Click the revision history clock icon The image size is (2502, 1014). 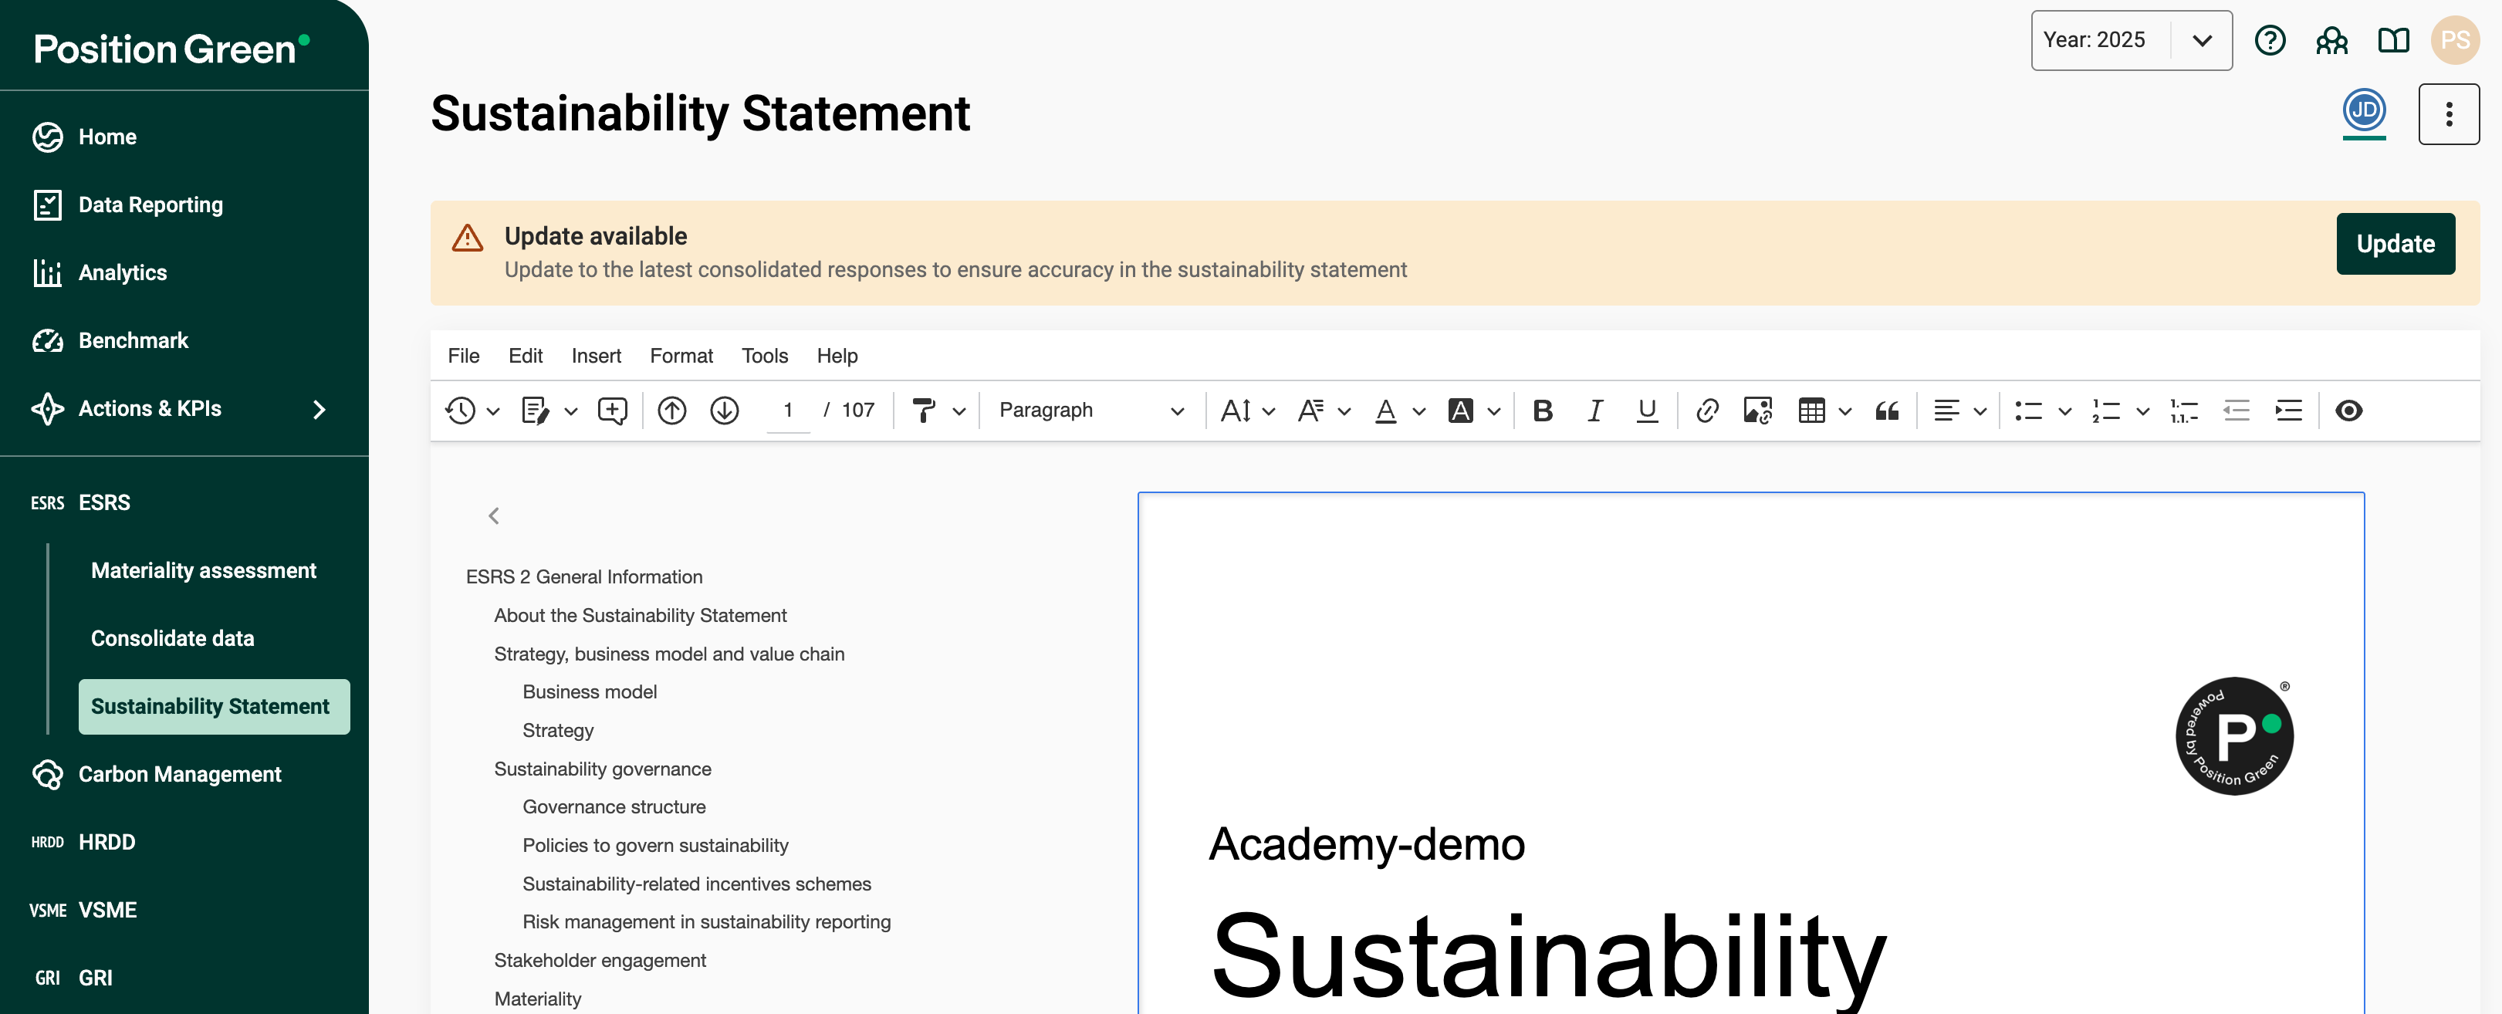pyautogui.click(x=461, y=411)
